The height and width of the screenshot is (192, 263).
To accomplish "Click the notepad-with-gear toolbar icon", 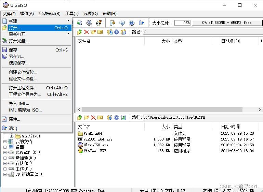I will [113, 23].
